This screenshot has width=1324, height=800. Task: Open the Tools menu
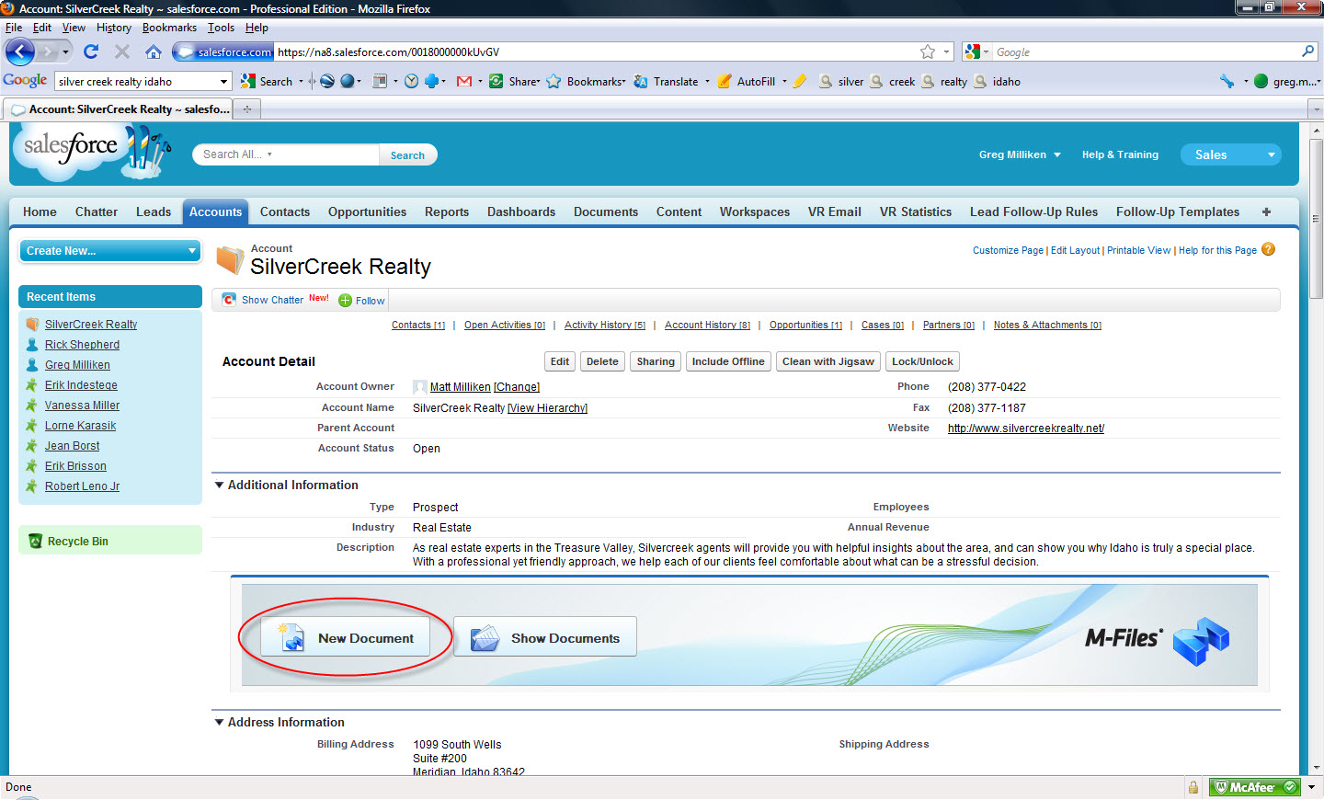click(x=221, y=28)
